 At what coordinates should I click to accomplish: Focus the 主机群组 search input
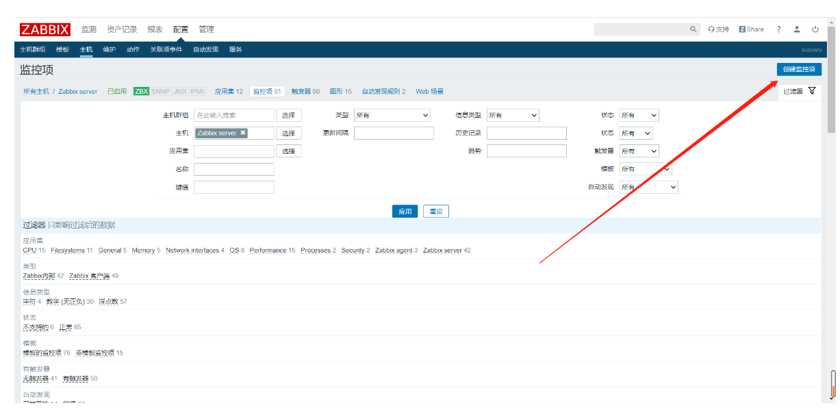pos(234,116)
